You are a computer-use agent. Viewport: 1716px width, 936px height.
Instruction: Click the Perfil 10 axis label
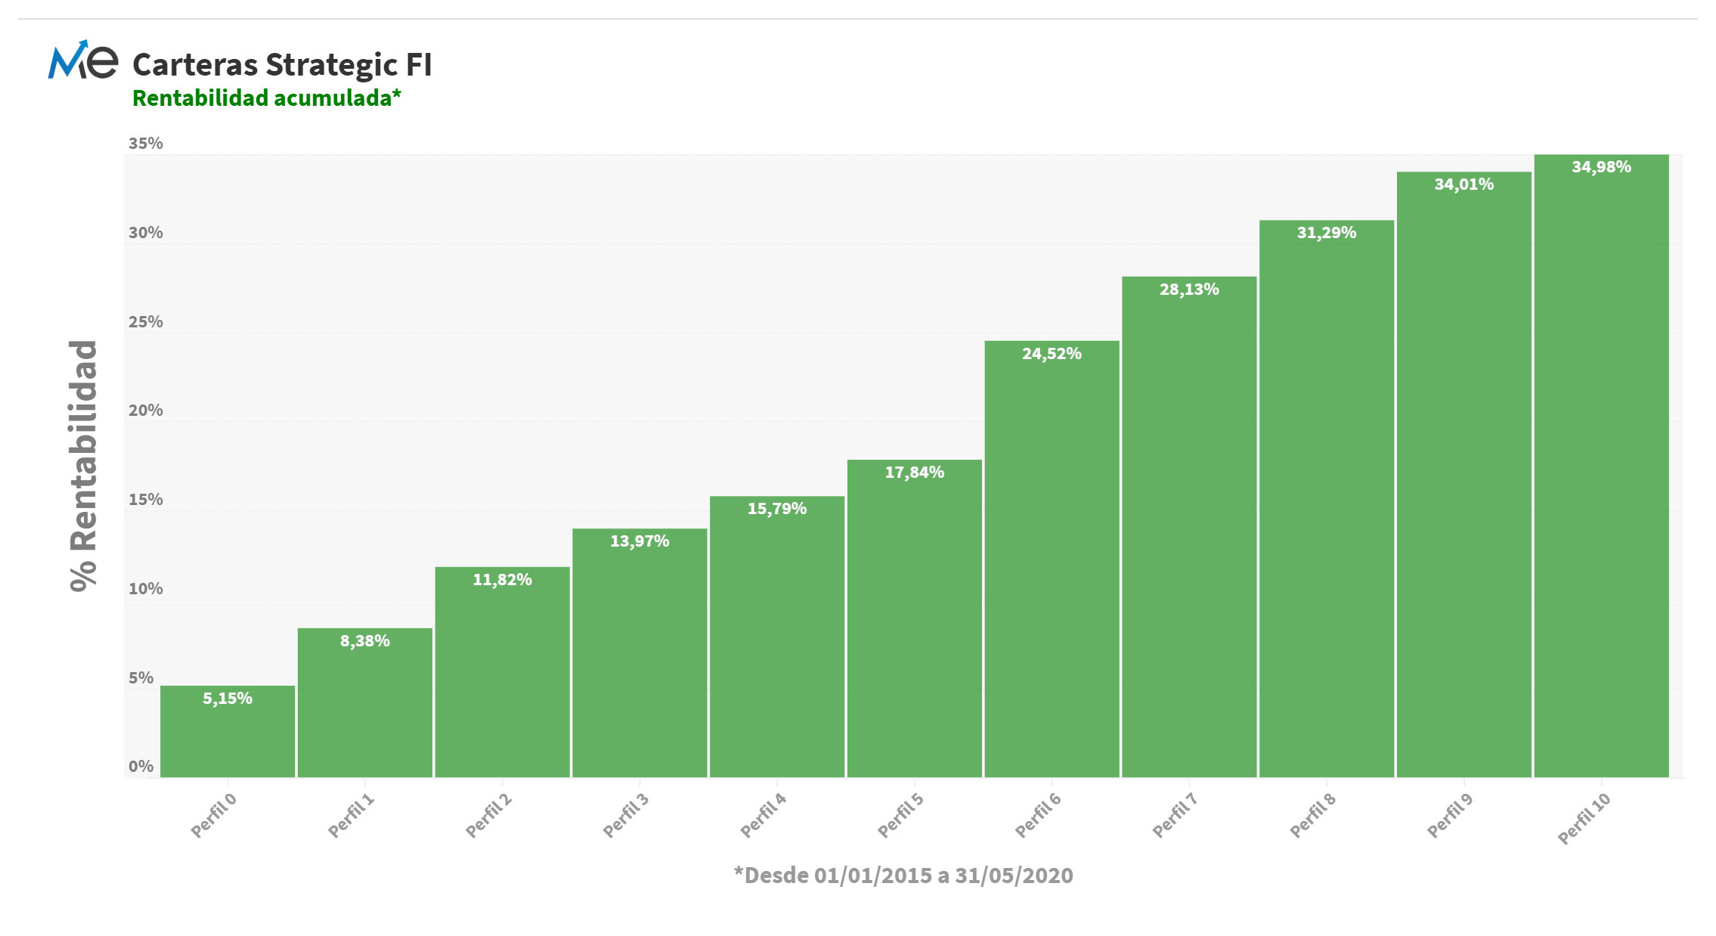point(1584,819)
